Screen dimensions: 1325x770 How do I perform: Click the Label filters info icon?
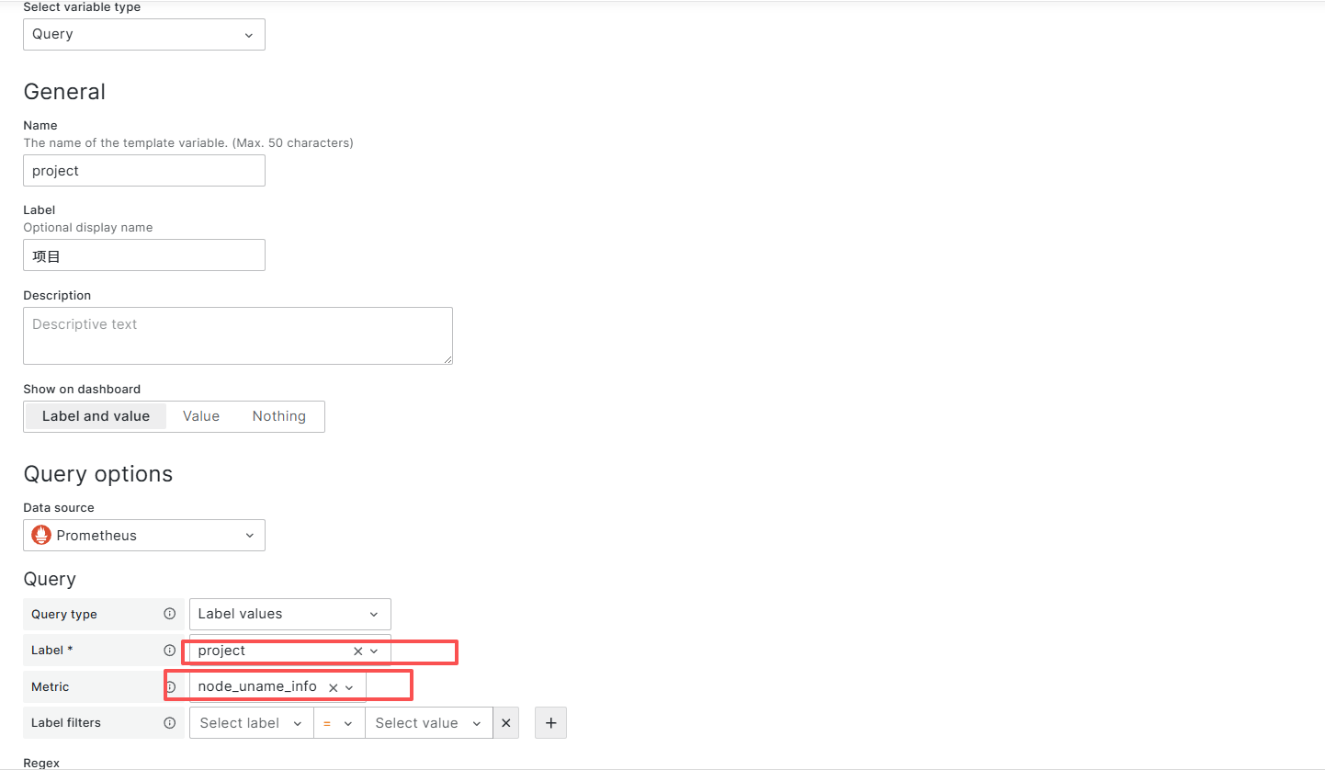169,723
